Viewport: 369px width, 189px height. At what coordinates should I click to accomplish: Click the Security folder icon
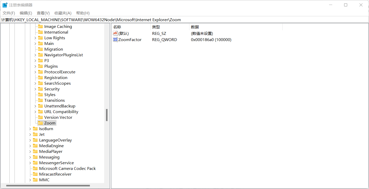click(40, 89)
